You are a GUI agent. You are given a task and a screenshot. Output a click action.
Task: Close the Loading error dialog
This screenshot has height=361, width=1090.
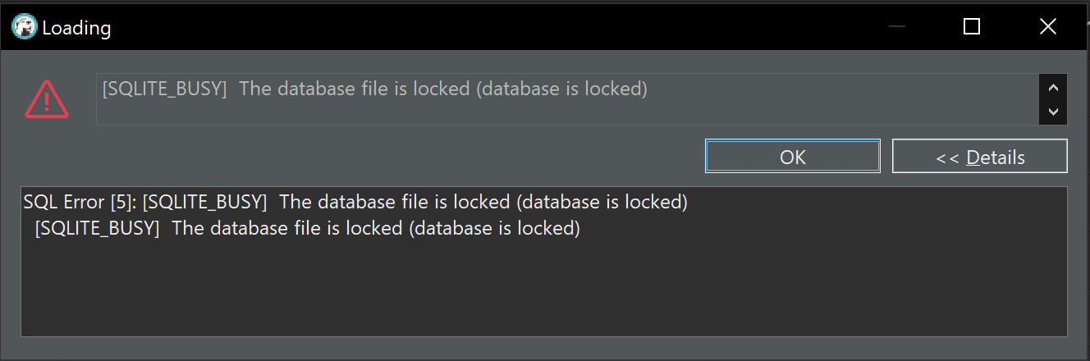pyautogui.click(x=1047, y=27)
